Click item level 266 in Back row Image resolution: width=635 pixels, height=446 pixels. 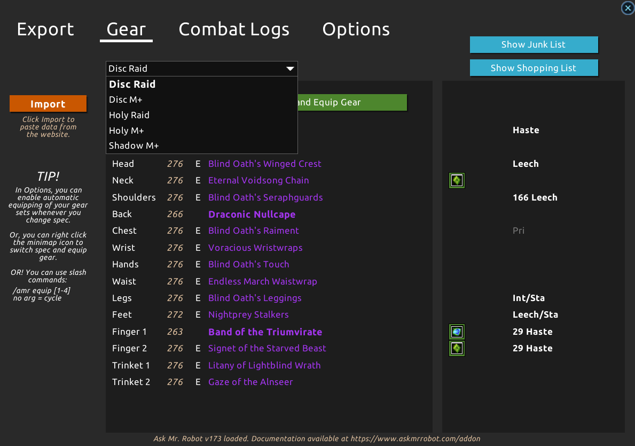(175, 214)
